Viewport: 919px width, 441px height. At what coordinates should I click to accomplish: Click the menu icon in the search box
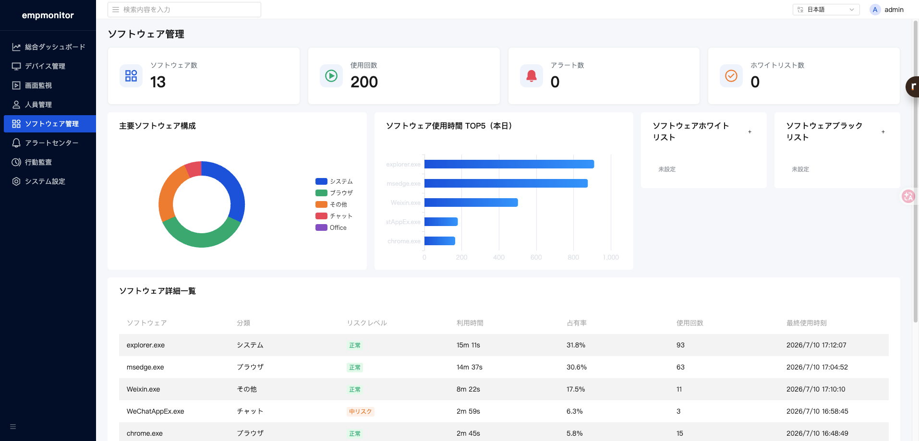tap(116, 10)
